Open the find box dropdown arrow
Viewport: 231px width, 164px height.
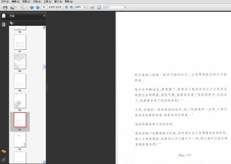(126, 7)
